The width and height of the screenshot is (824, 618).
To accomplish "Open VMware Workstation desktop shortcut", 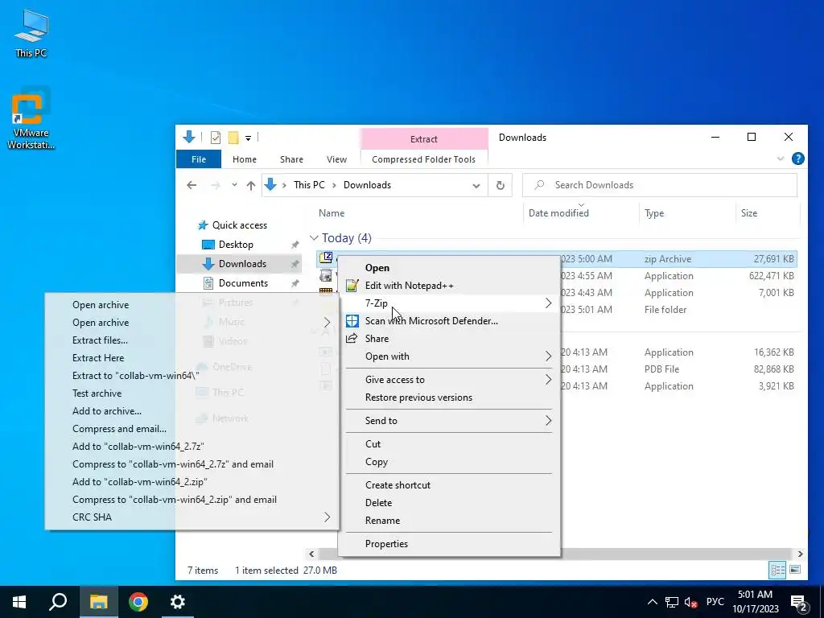I will pos(31,118).
